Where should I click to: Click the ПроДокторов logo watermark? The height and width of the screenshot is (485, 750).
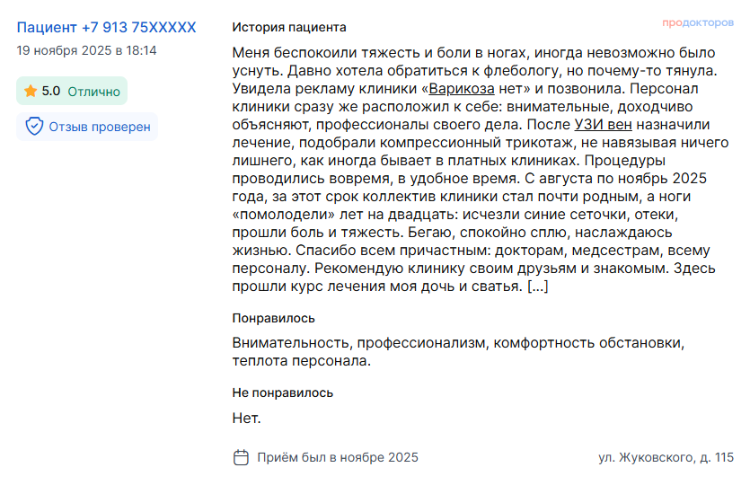pyautogui.click(x=698, y=22)
